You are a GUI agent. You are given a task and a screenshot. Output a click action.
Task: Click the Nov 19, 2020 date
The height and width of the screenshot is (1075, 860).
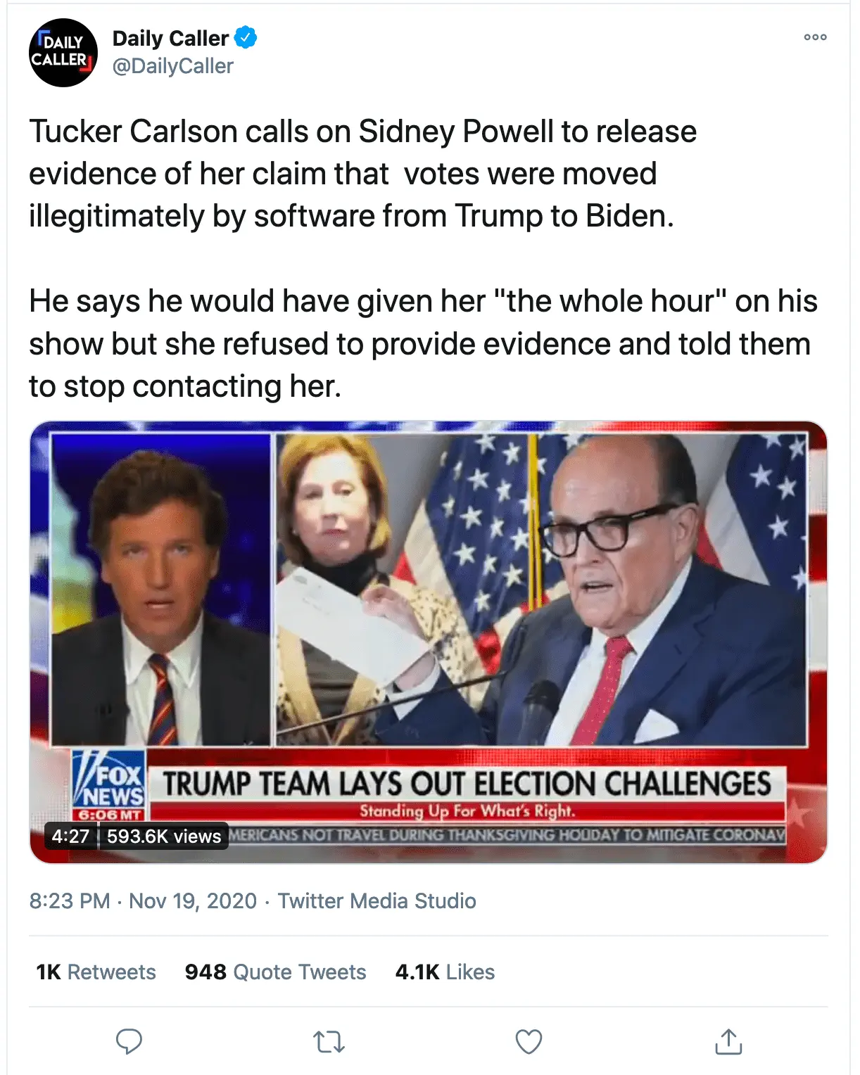(193, 901)
